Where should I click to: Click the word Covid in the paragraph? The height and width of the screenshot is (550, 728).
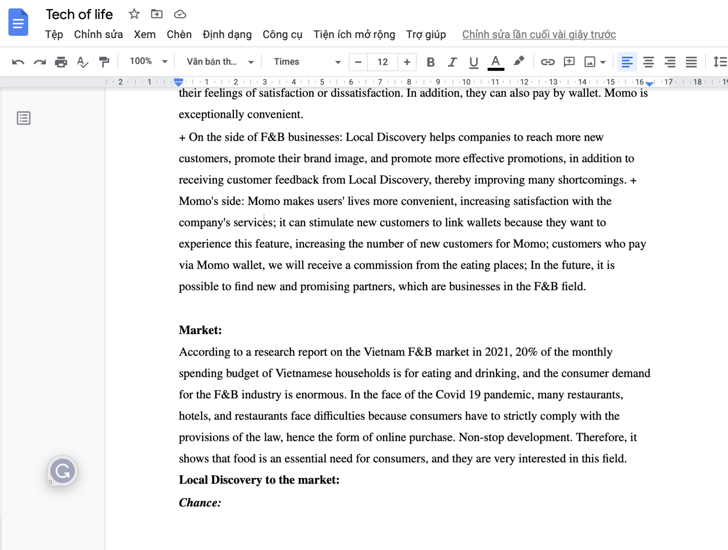click(450, 395)
